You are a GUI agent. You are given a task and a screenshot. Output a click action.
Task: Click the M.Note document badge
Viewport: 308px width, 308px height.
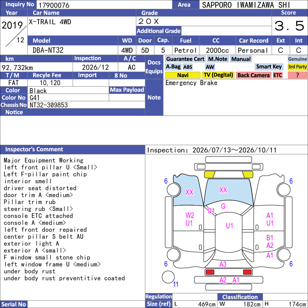(218, 59)
